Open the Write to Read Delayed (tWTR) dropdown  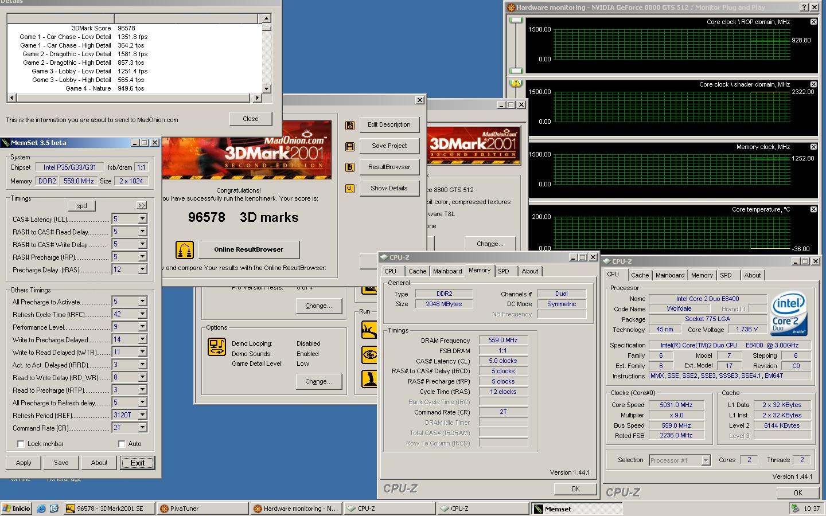[142, 351]
